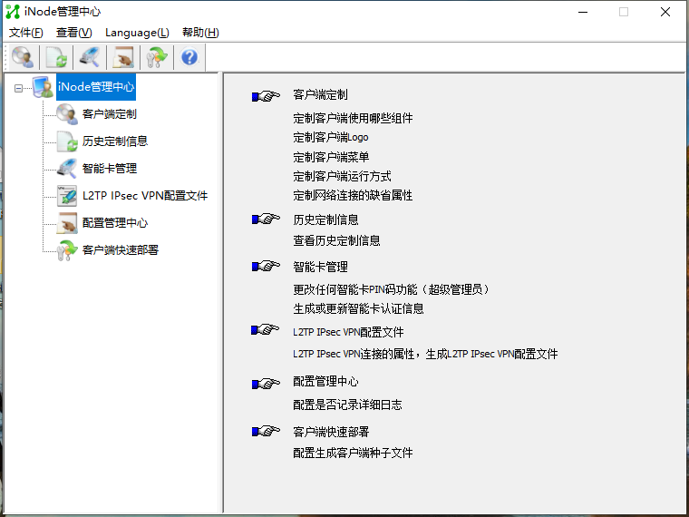
Task: Click the text 配置是否记录详细日志
Action: [x=347, y=405]
